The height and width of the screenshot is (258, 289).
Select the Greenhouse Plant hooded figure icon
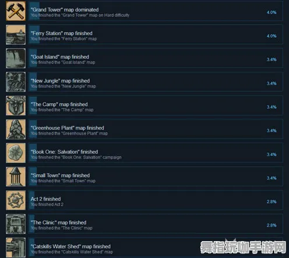point(16,129)
